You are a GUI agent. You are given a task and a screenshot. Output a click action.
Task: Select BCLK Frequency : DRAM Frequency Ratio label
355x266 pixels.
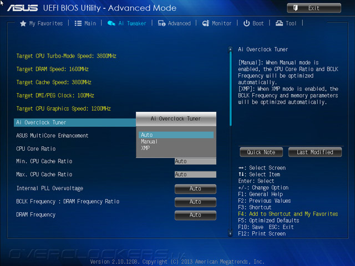point(68,201)
